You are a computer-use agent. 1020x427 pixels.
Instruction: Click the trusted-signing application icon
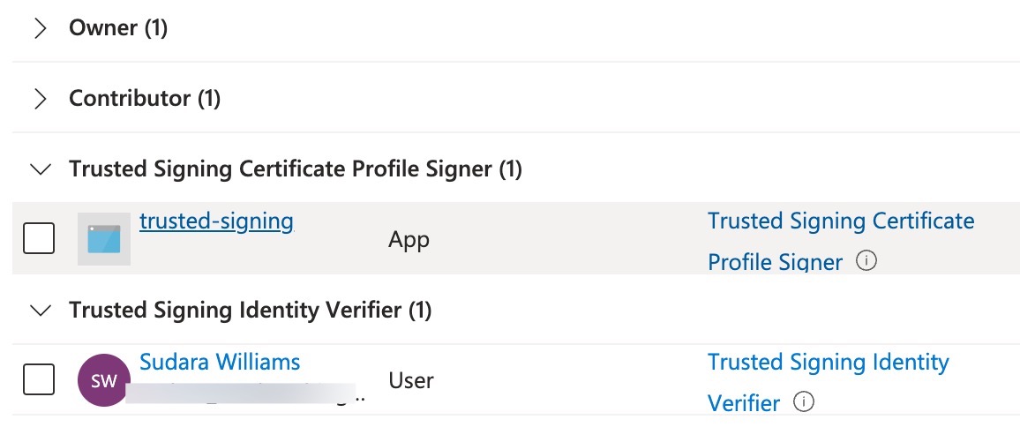coord(104,239)
